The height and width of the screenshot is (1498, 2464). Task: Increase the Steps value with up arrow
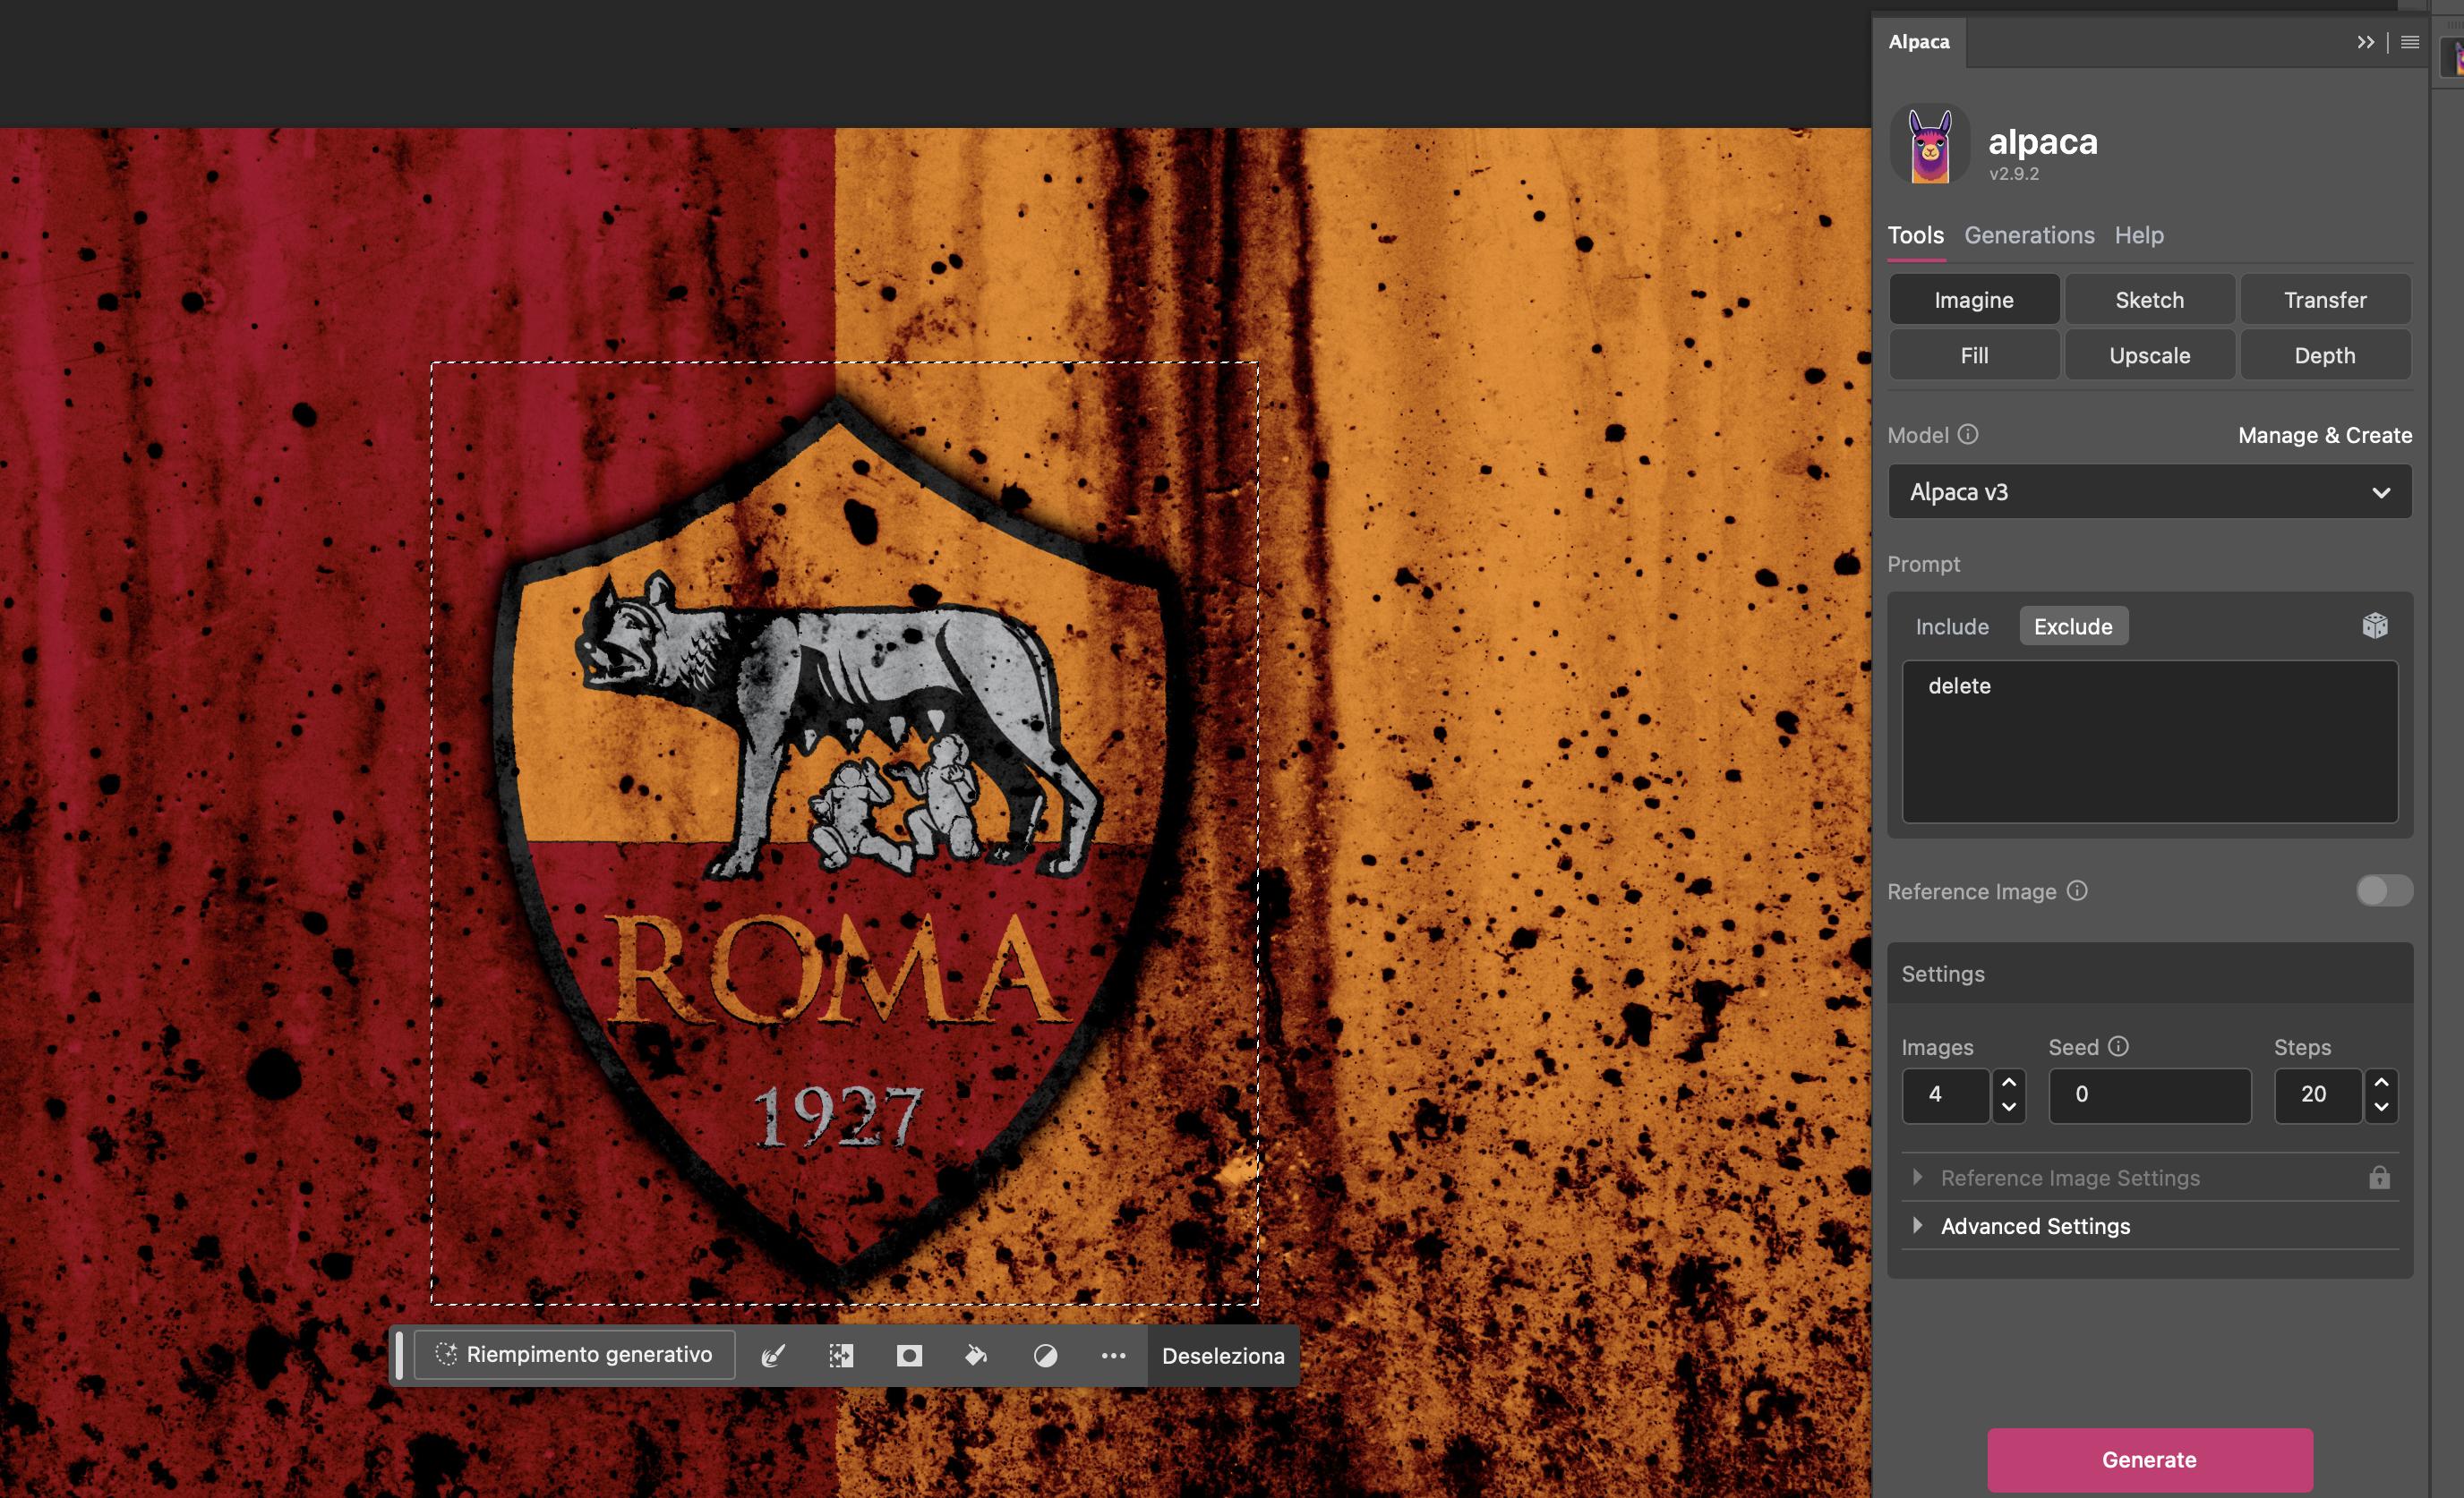click(x=2381, y=1082)
